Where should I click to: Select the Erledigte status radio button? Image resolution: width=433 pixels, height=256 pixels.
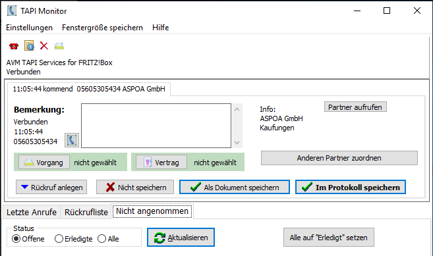tap(59, 239)
